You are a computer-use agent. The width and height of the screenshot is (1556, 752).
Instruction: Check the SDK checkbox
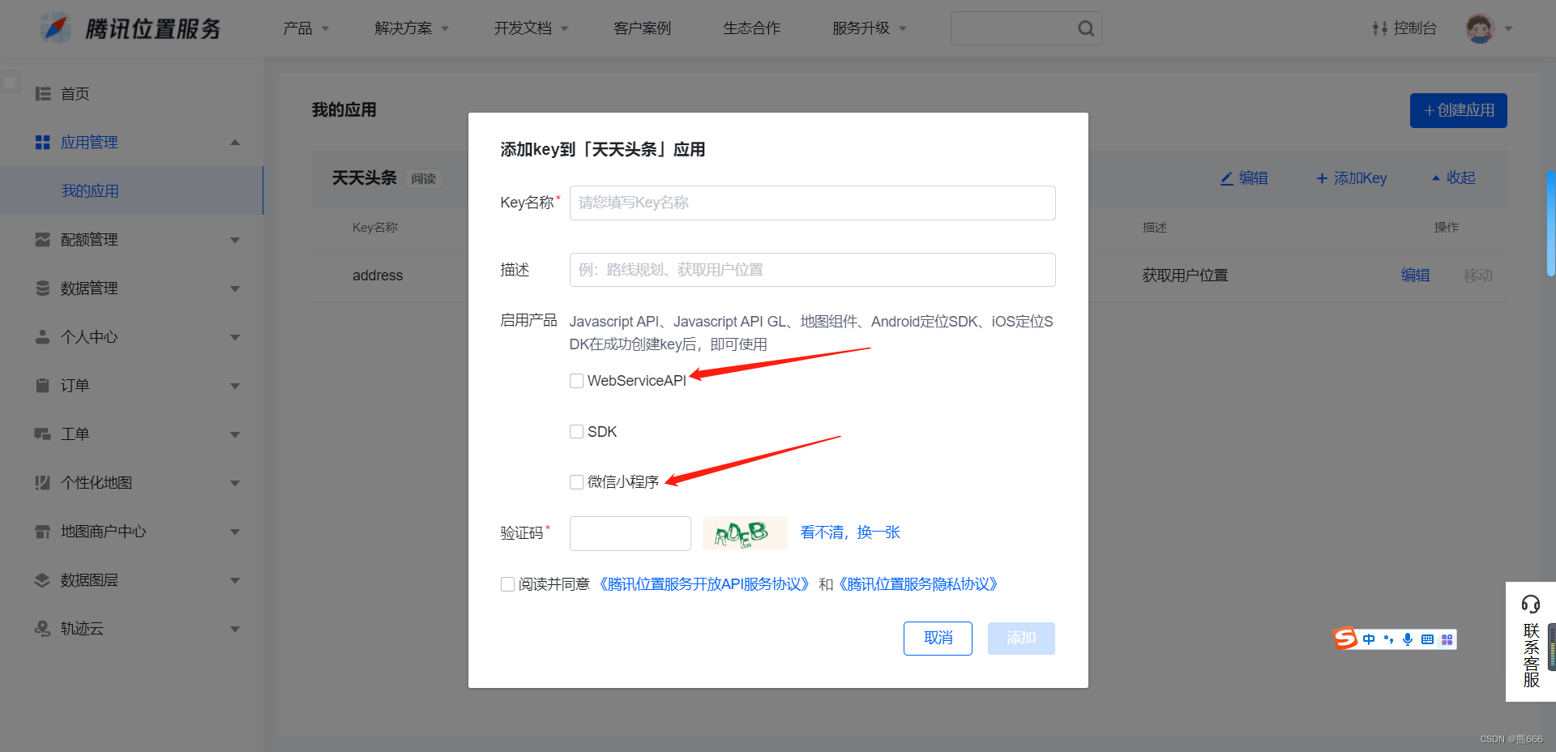[x=576, y=432]
